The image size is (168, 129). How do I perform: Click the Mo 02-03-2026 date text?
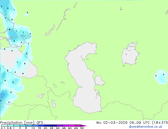pyautogui.click(x=112, y=123)
